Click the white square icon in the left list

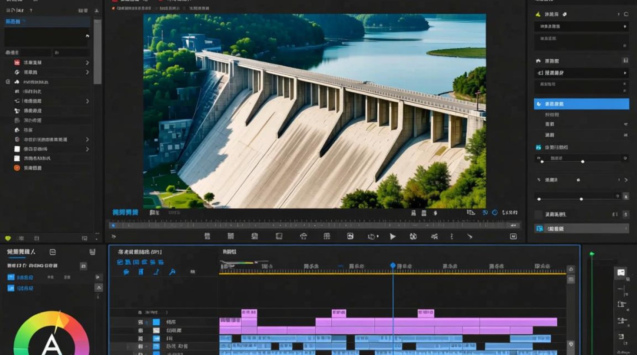(x=17, y=149)
